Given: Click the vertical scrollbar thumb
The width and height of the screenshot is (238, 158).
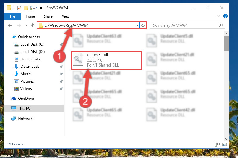Looking at the screenshot, I should pyautogui.click(x=226, y=44).
